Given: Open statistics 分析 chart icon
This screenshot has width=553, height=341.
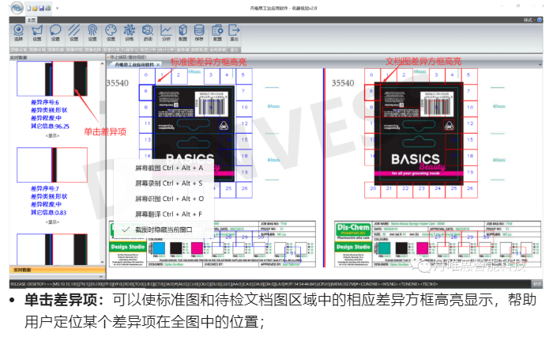Looking at the screenshot, I should pyautogui.click(x=166, y=33).
